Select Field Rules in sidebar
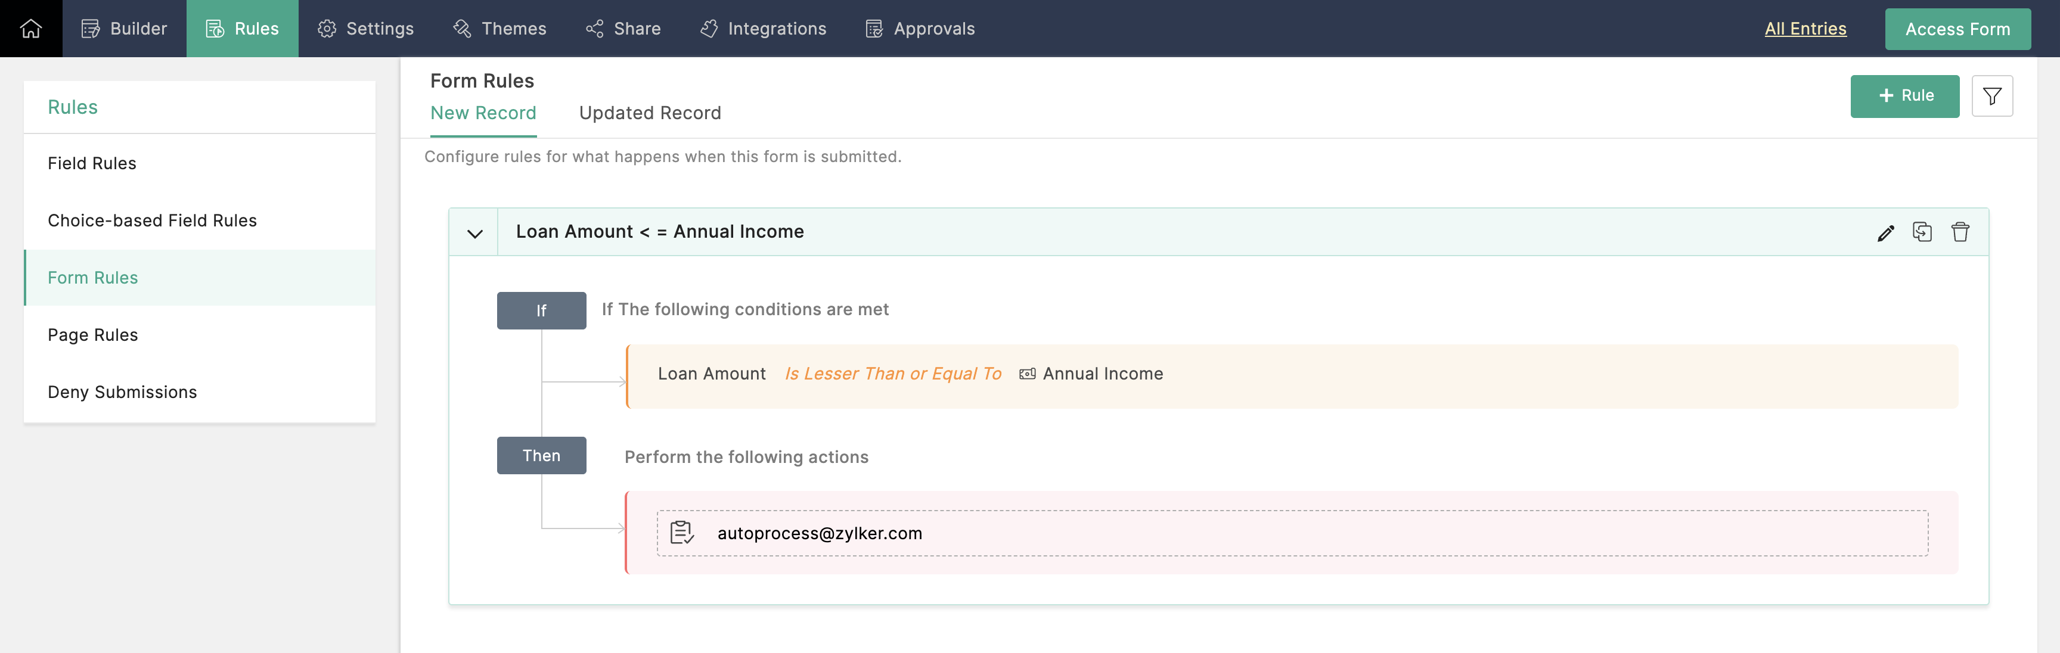 click(x=92, y=163)
